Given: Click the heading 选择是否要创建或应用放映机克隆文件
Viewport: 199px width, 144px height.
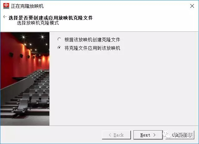Looking at the screenshot, I should (x=51, y=18).
